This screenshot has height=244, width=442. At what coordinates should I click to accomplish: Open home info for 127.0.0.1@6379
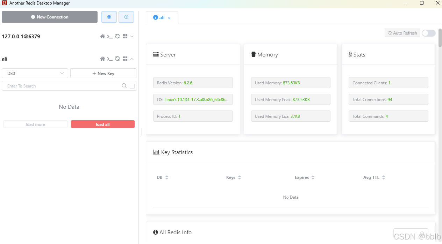(x=102, y=36)
